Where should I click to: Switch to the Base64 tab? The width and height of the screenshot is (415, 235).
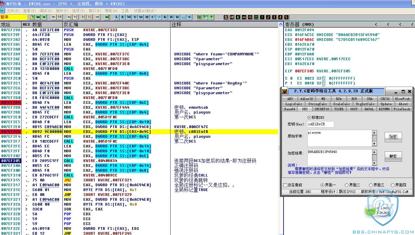click(290, 109)
